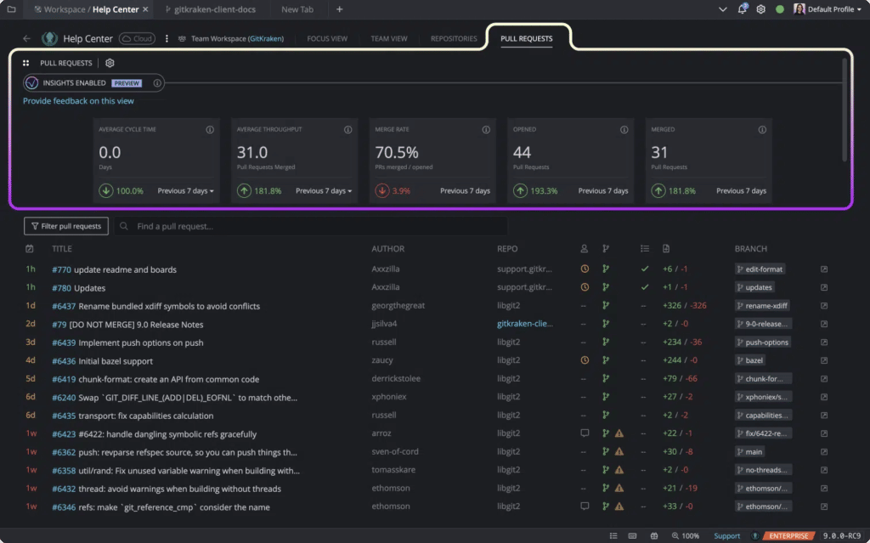Click the calendar column header icon

pyautogui.click(x=30, y=249)
